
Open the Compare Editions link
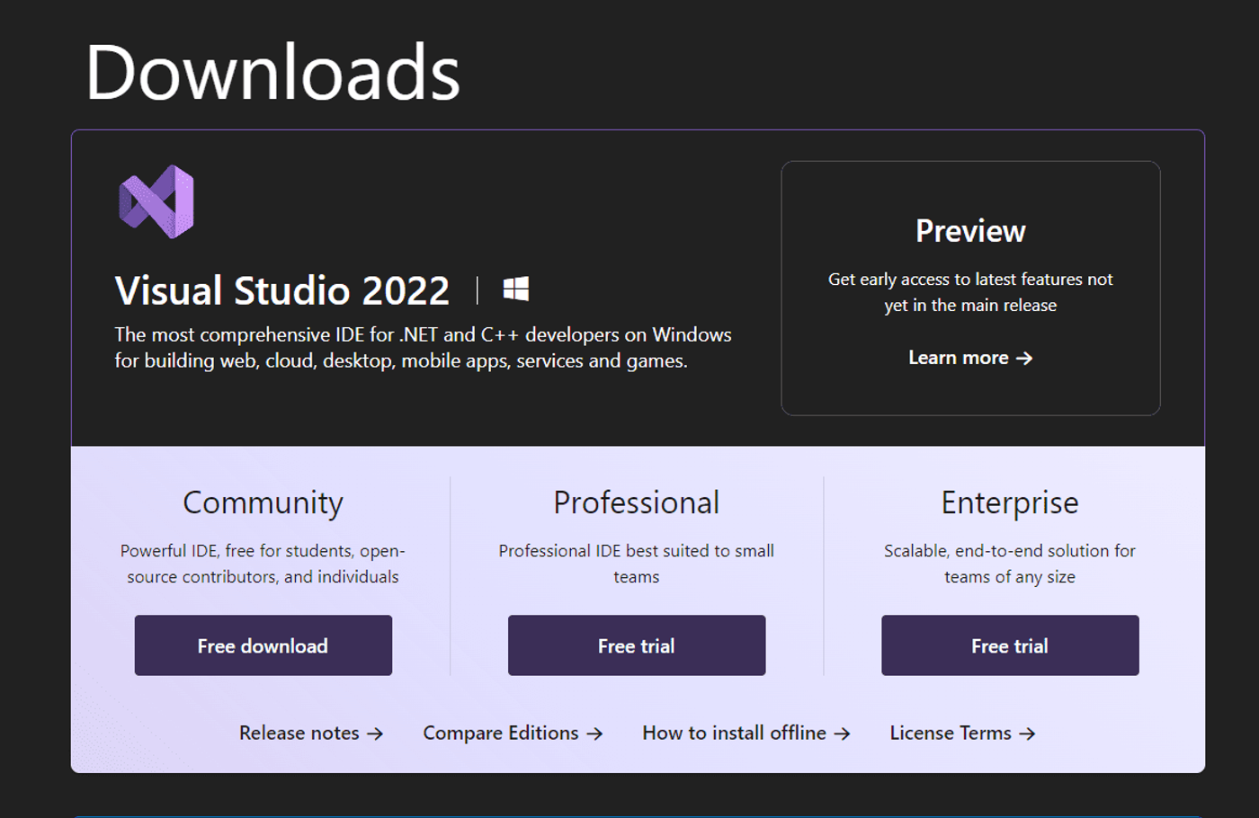(x=513, y=734)
